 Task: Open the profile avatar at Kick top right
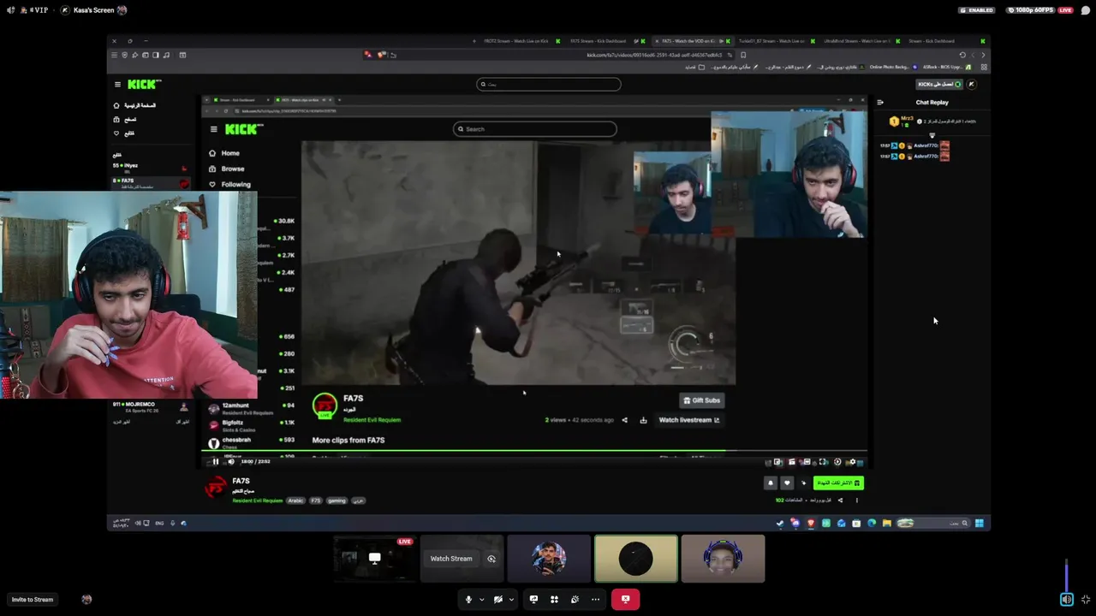pyautogui.click(x=971, y=85)
